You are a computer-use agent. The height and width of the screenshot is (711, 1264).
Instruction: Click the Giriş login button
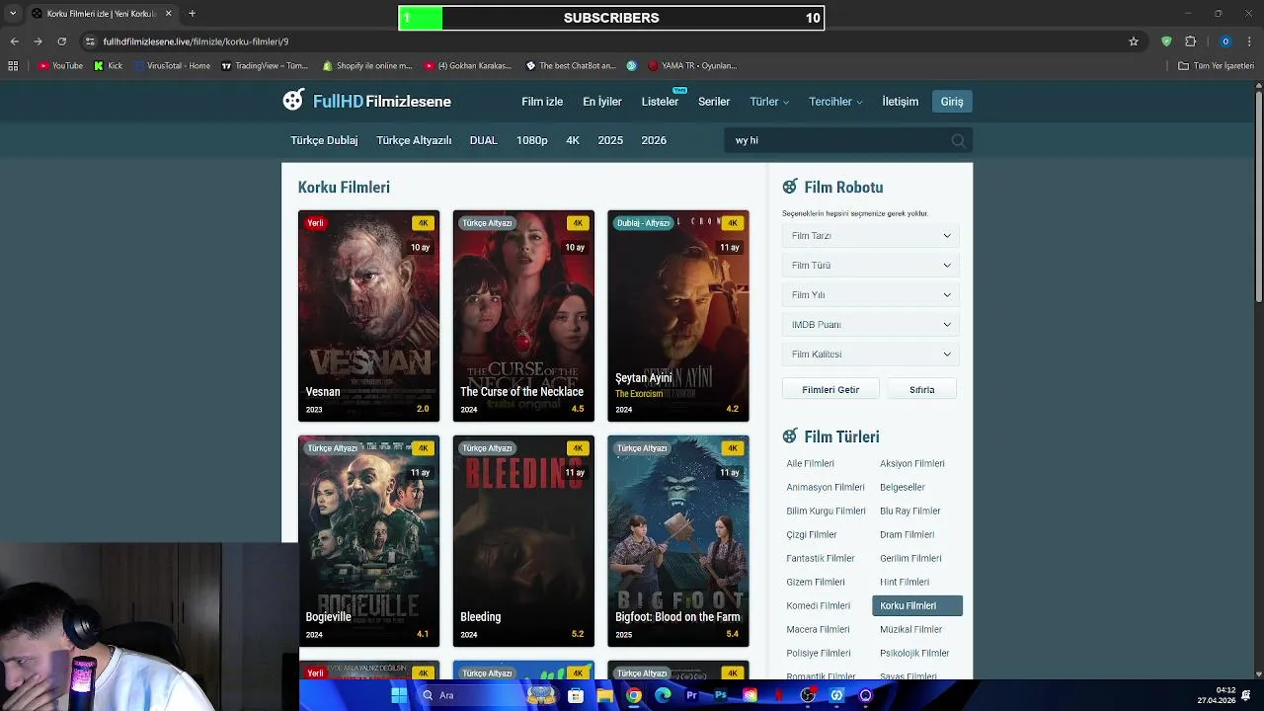coord(952,102)
